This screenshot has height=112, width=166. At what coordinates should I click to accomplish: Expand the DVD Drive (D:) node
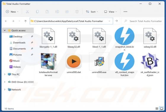pos(5,82)
